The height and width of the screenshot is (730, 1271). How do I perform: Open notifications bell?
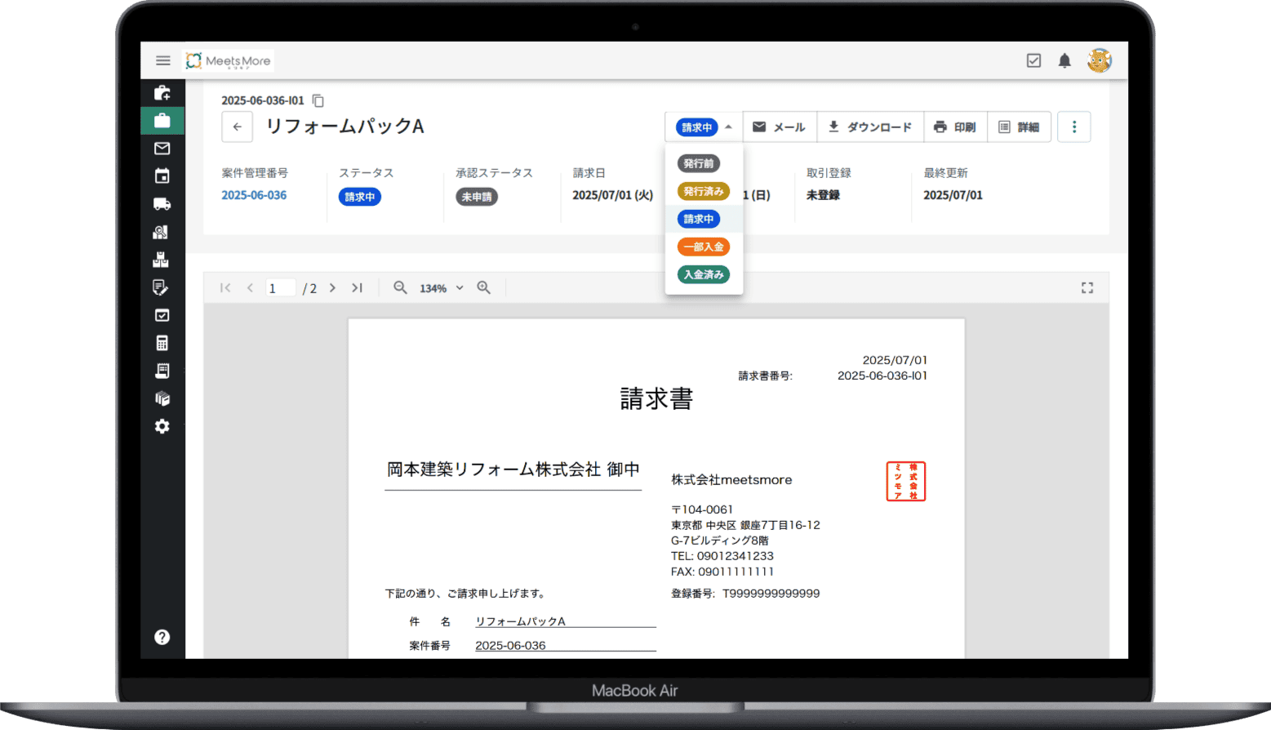[1064, 60]
